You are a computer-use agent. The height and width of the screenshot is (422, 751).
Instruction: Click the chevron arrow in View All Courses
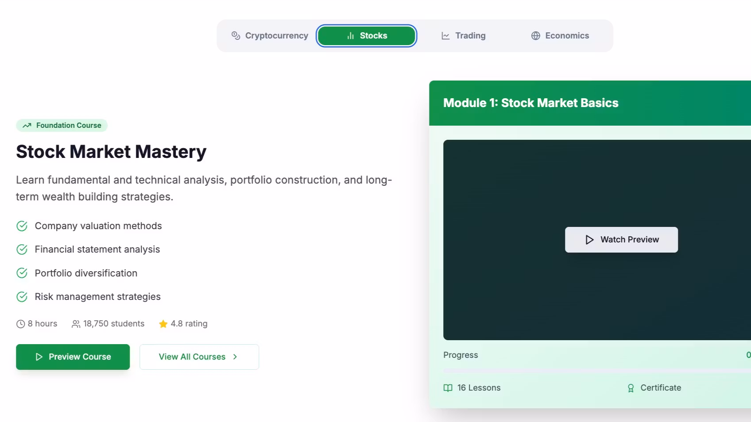coord(235,357)
